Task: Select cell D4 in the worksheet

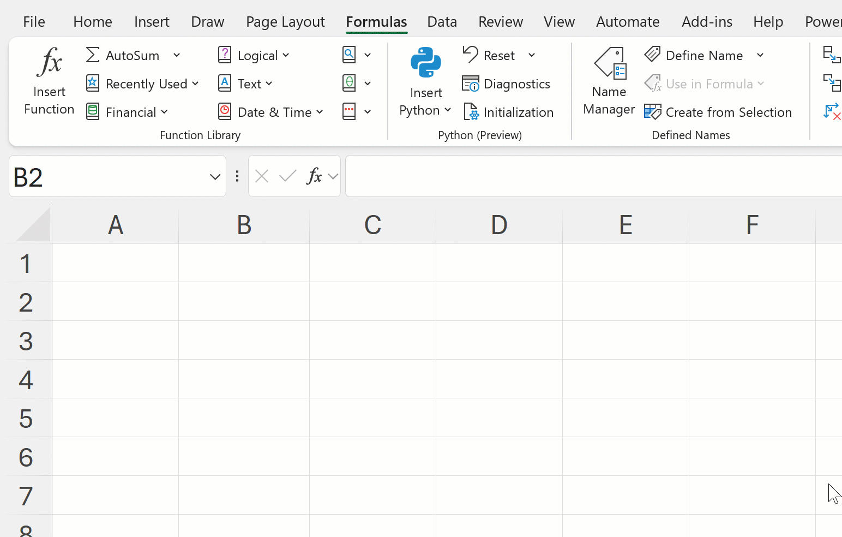Action: click(498, 380)
